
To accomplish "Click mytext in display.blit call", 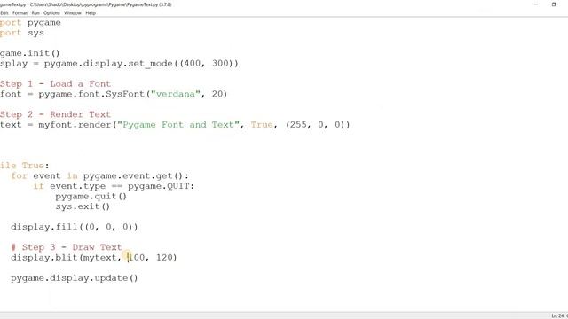I will click(x=100, y=258).
